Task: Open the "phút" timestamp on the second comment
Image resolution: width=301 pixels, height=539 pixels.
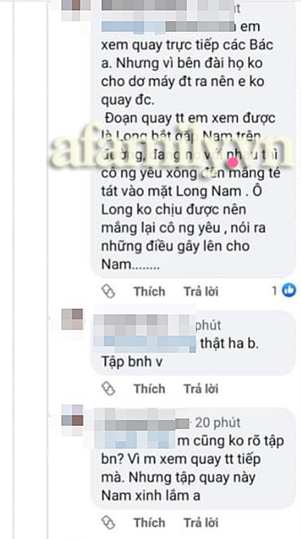Action: click(x=208, y=325)
